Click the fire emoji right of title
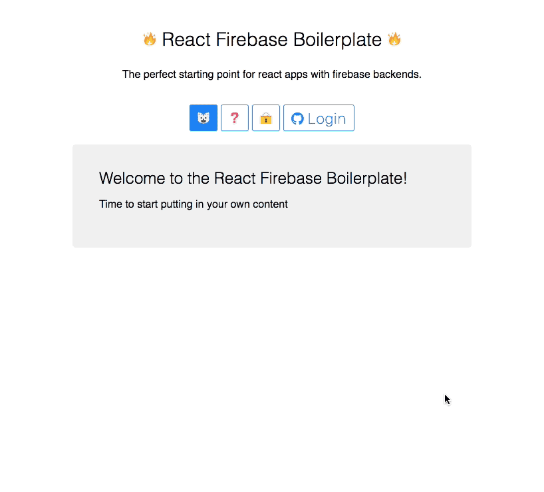Viewport: 544px width, 492px height. click(394, 39)
